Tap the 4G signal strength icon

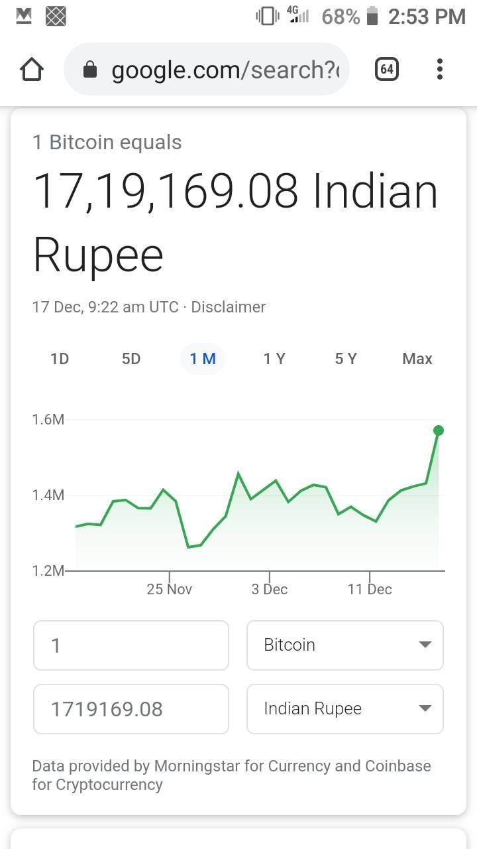(297, 15)
